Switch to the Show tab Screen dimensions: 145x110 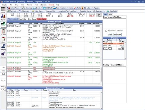tap(110, 15)
